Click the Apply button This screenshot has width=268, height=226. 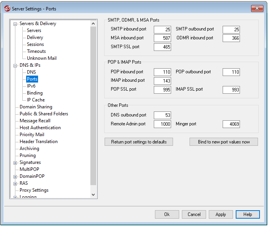(221, 214)
